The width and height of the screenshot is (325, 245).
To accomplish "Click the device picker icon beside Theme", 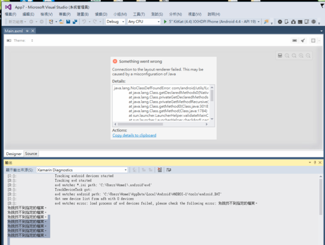I will pos(9,40).
